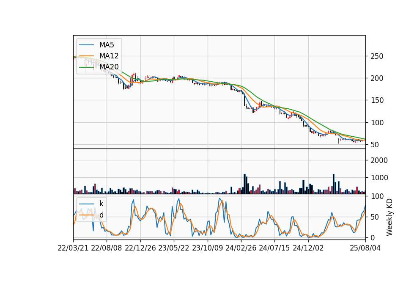Click the 23/05/22 date tick label

coord(174,248)
